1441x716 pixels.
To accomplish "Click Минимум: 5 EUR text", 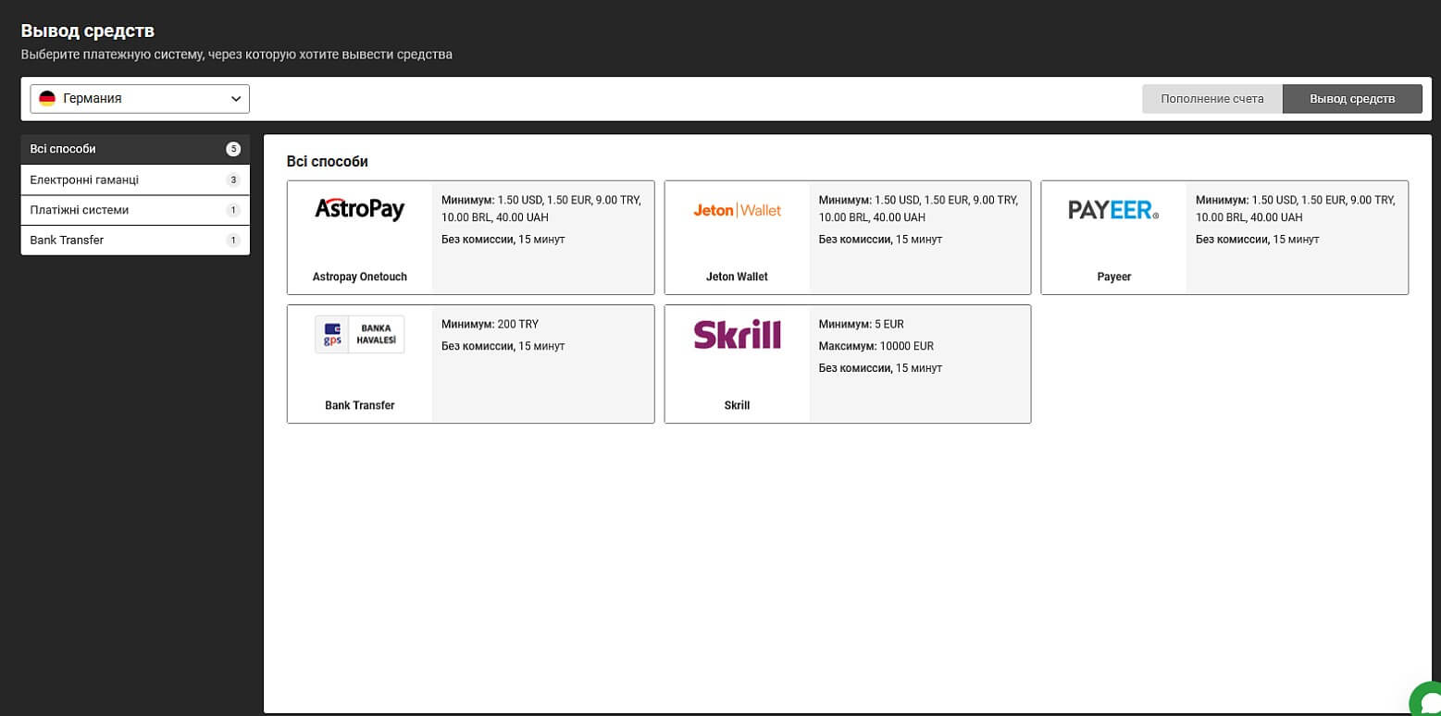I will pos(861,325).
